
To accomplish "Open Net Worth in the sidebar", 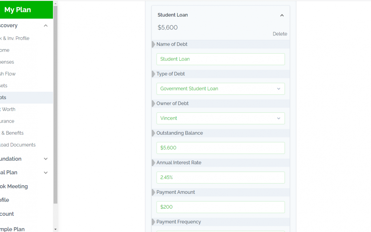I will pos(8,109).
